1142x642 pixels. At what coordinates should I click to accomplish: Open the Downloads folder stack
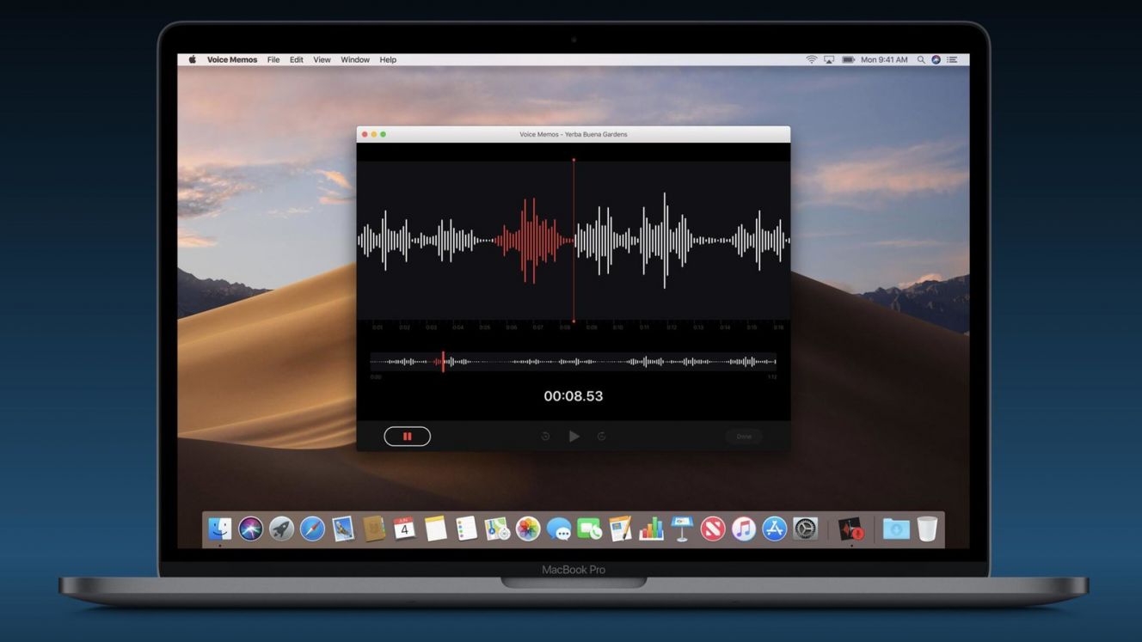896,529
